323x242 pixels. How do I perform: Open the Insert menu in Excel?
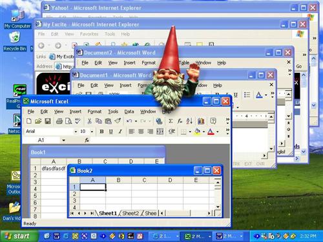pos(76,112)
